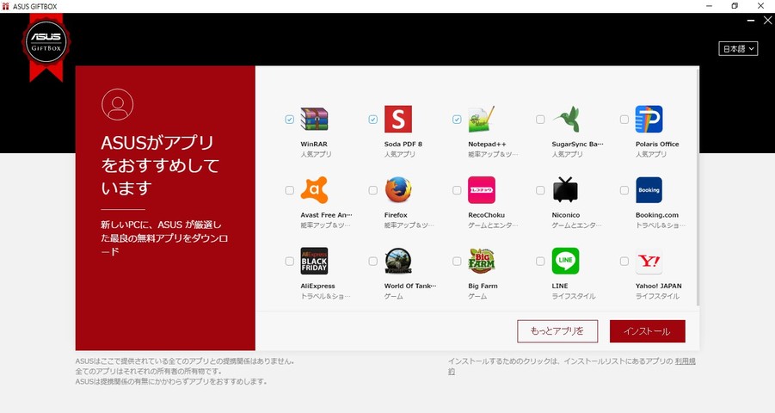This screenshot has height=413, width=775.
Task: Check the Booking.com checkbox
Action: 624,190
